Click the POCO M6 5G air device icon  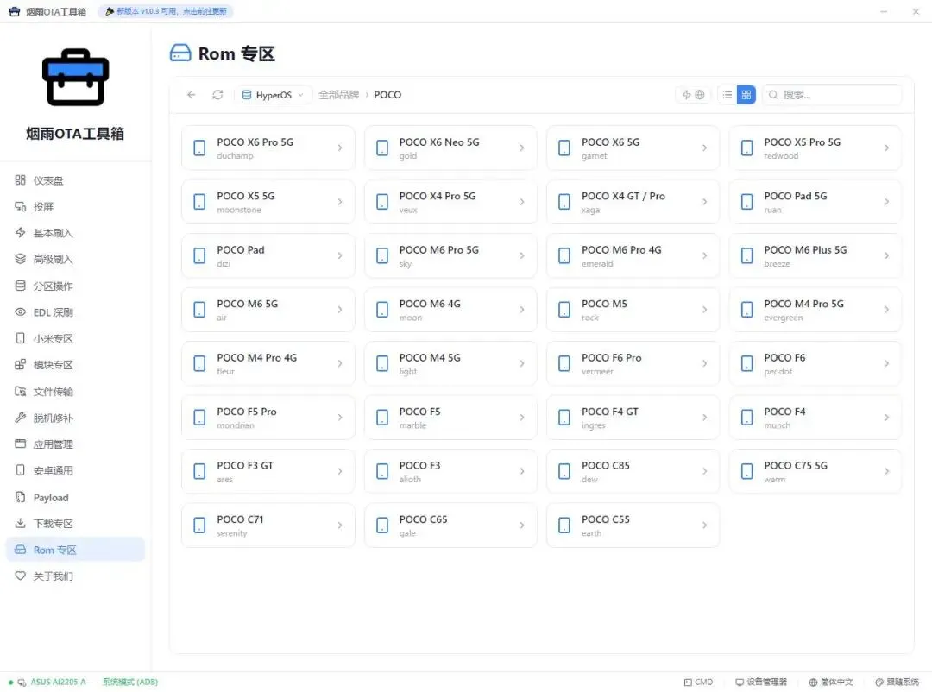coord(199,310)
